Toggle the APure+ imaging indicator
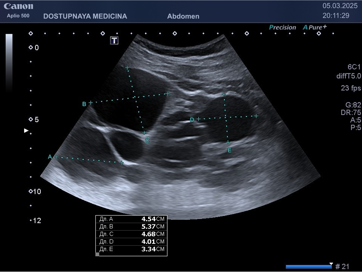This screenshot has height=272, width=362. (314, 27)
